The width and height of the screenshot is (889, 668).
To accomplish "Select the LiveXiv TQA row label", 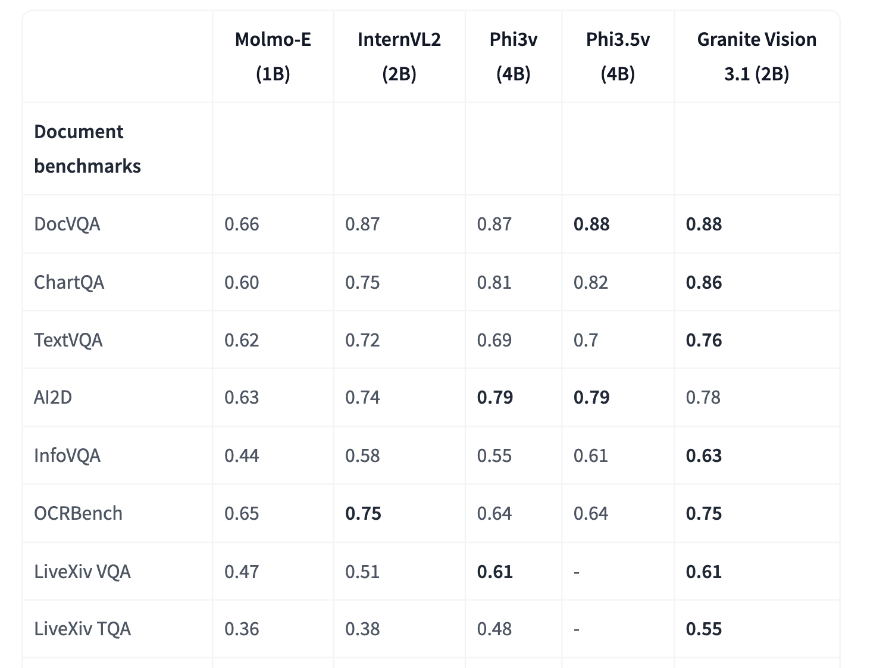I will (x=82, y=629).
